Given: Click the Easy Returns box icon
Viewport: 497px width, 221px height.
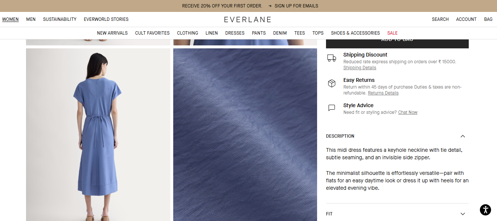Looking at the screenshot, I should (x=332, y=83).
